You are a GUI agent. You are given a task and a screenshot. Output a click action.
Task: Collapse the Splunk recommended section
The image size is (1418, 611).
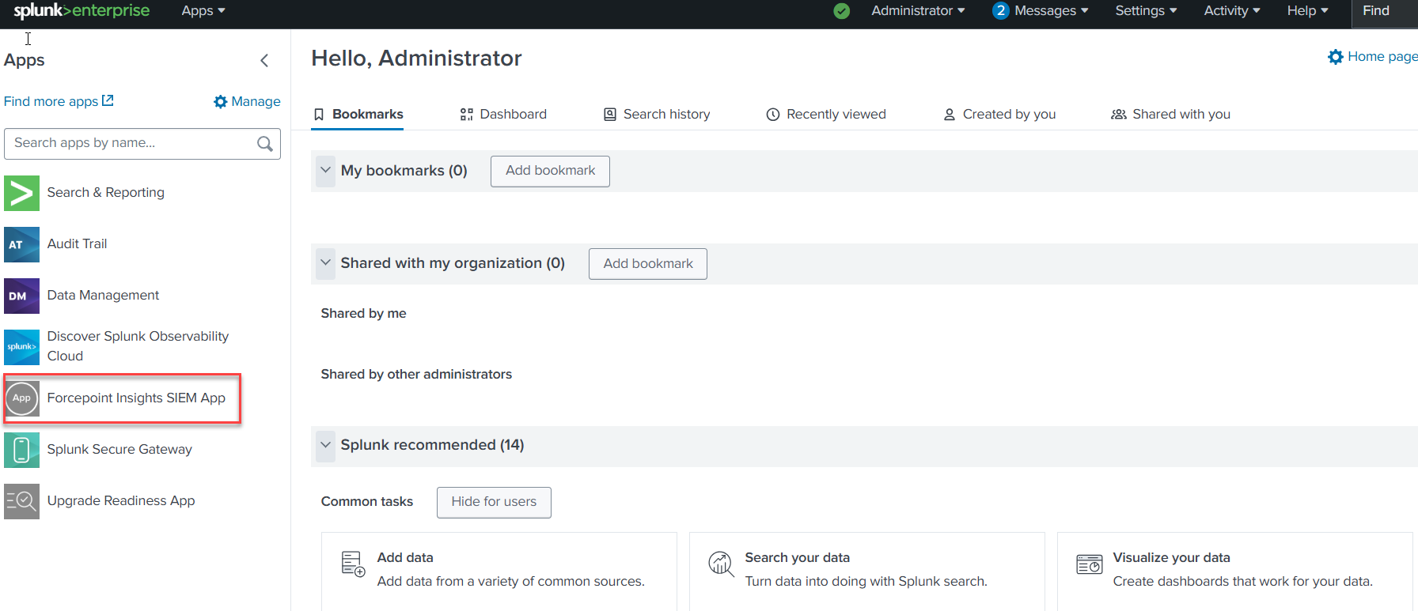click(325, 445)
